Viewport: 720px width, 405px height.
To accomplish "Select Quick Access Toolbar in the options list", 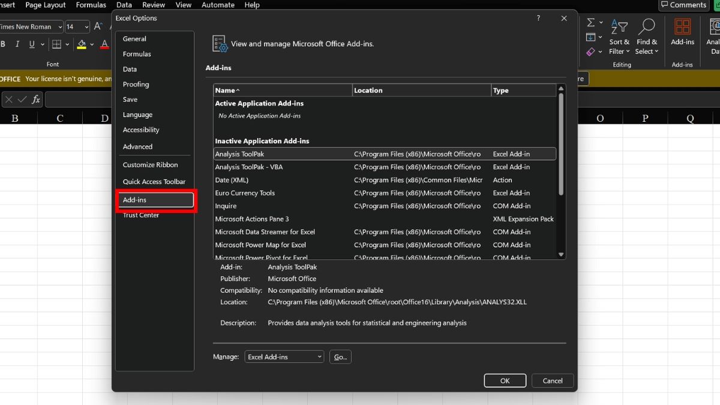I will (x=155, y=182).
